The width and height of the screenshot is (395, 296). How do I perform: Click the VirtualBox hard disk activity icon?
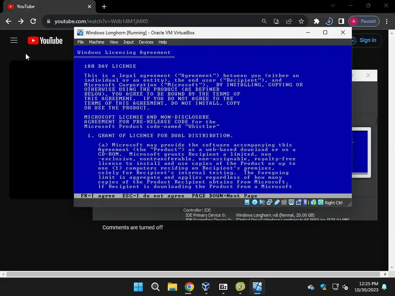[x=247, y=202]
